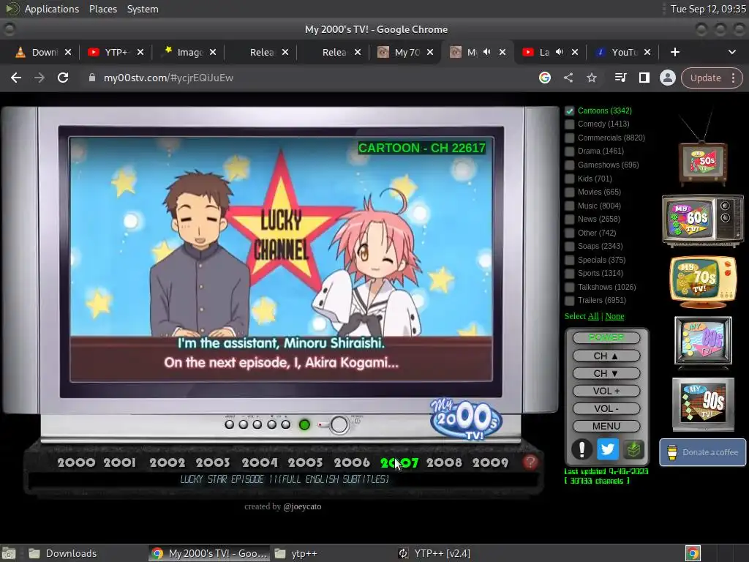Enable the Comedy category checkbox

click(569, 124)
